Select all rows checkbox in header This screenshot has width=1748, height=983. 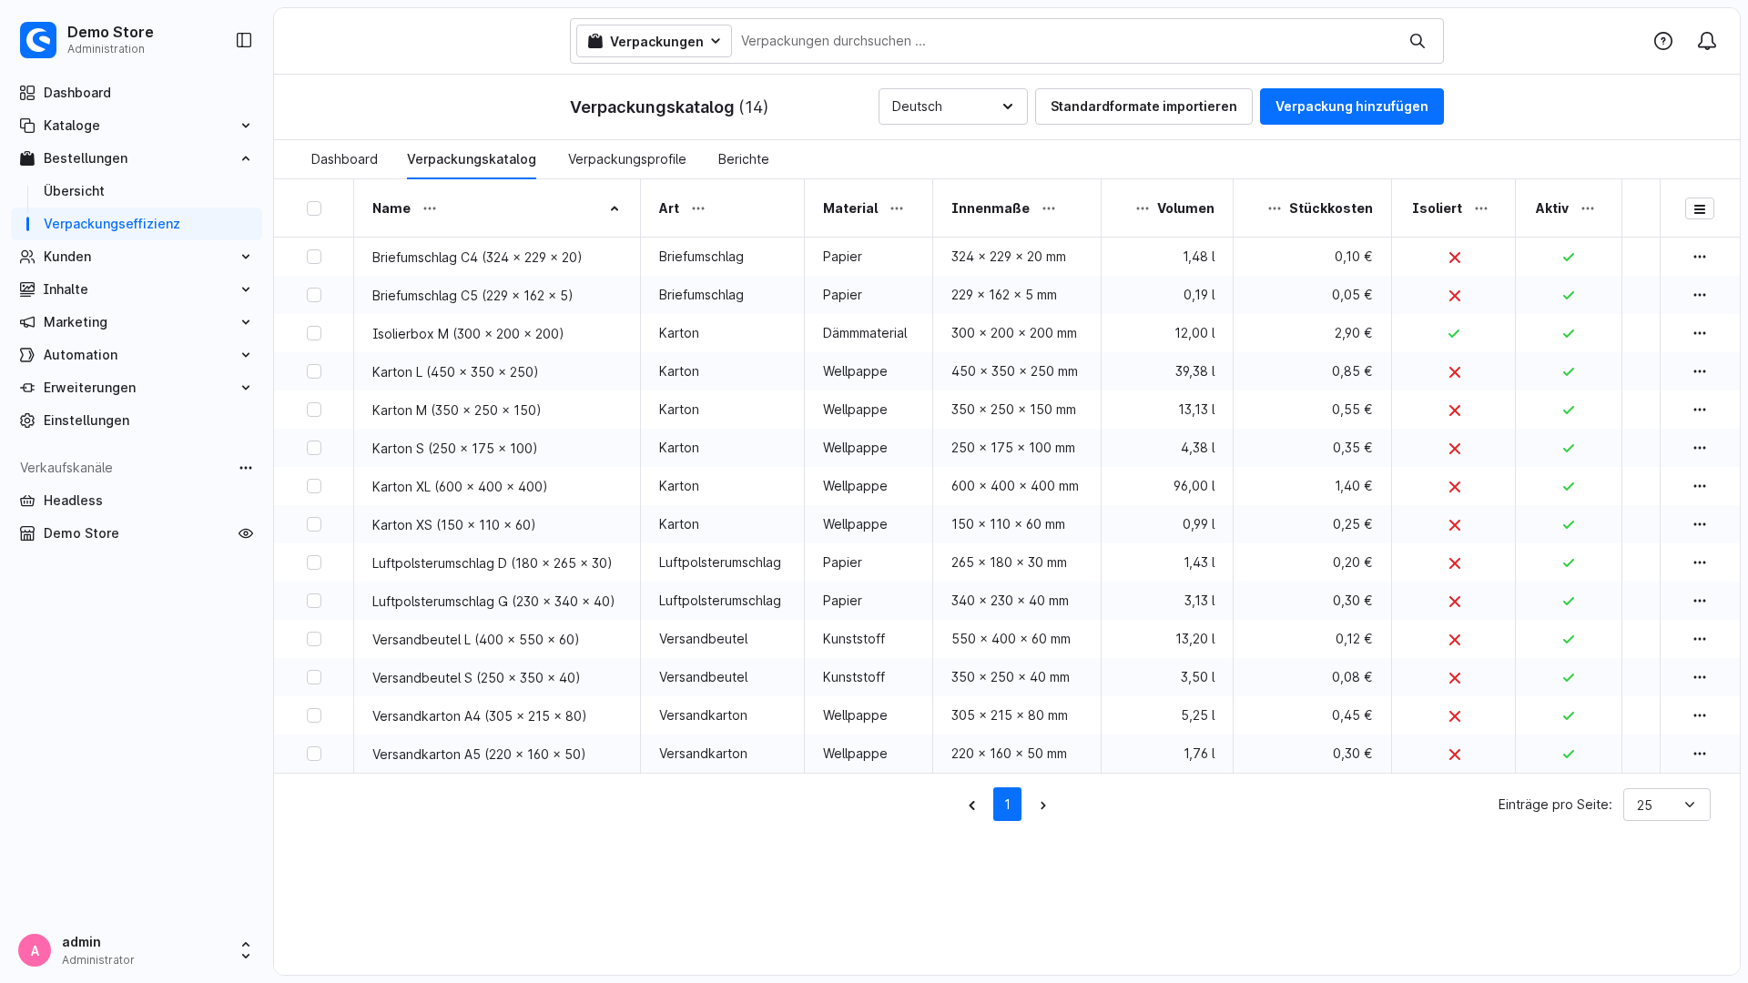[x=314, y=208]
